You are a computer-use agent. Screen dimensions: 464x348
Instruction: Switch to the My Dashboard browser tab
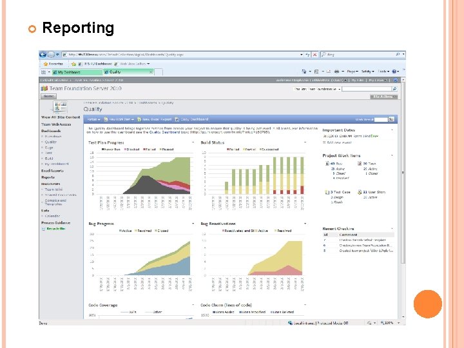[77, 72]
